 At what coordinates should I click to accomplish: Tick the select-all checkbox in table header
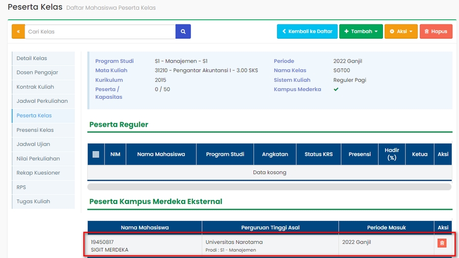[x=96, y=154]
